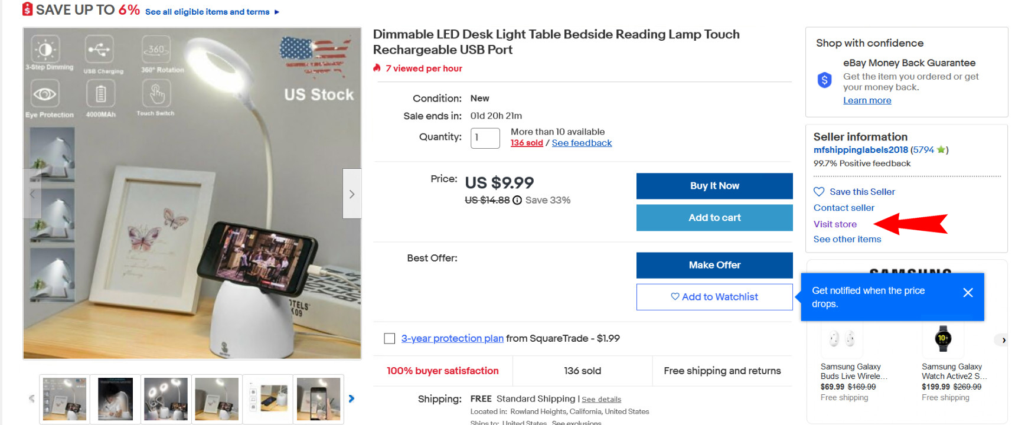Enable the 3-year protection plan checkbox
The height and width of the screenshot is (425, 1012).
click(x=390, y=338)
